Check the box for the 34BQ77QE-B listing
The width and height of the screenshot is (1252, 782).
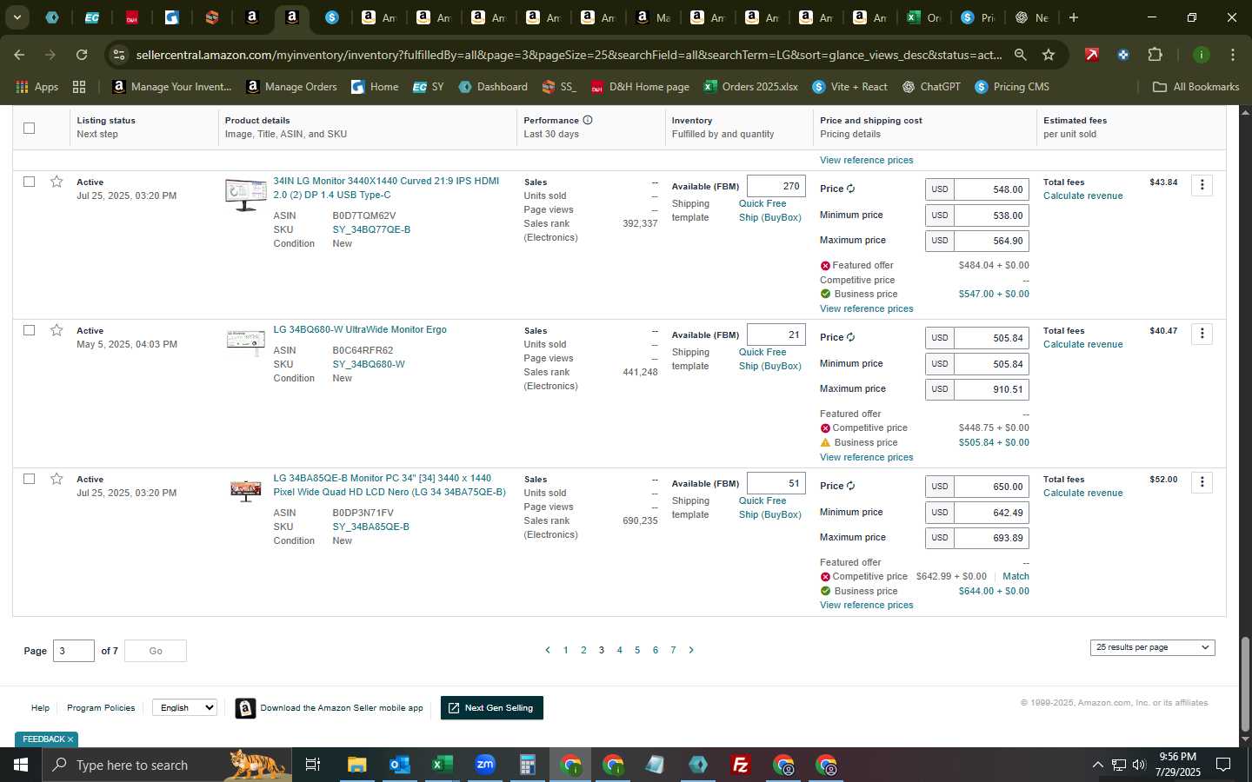point(29,182)
